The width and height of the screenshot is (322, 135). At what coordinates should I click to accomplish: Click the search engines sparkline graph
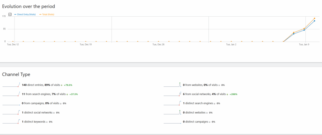(11, 94)
